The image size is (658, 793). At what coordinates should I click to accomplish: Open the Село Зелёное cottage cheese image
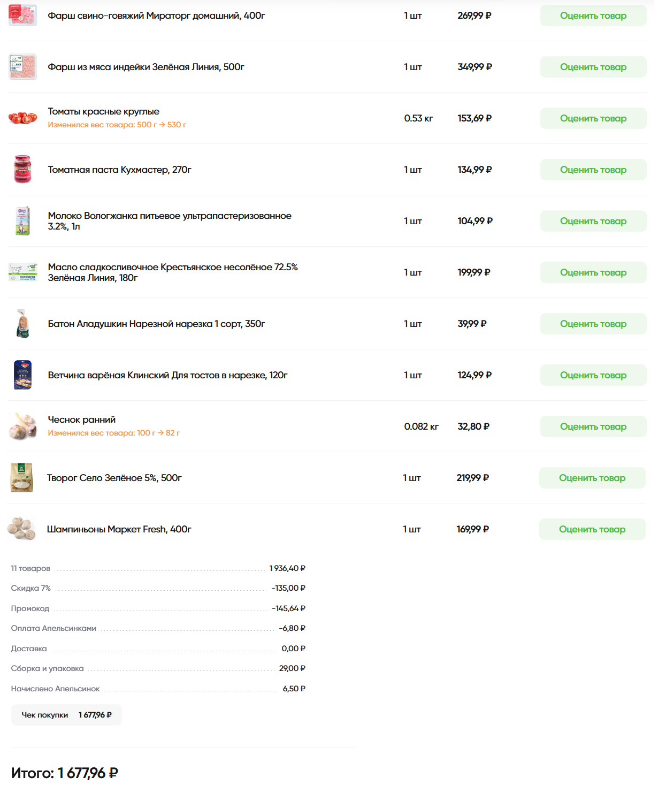[22, 477]
